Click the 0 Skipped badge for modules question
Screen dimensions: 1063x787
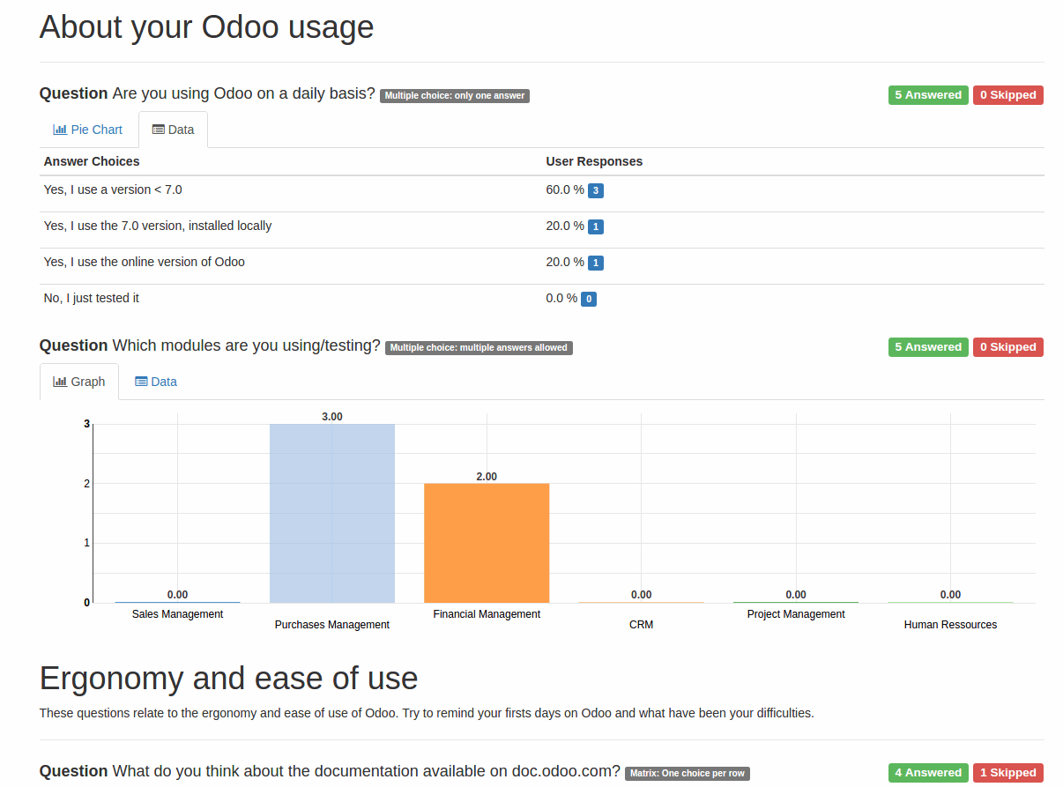pos(1008,347)
